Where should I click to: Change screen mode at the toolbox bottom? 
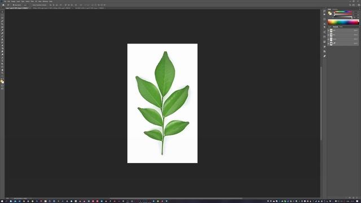coord(2,89)
